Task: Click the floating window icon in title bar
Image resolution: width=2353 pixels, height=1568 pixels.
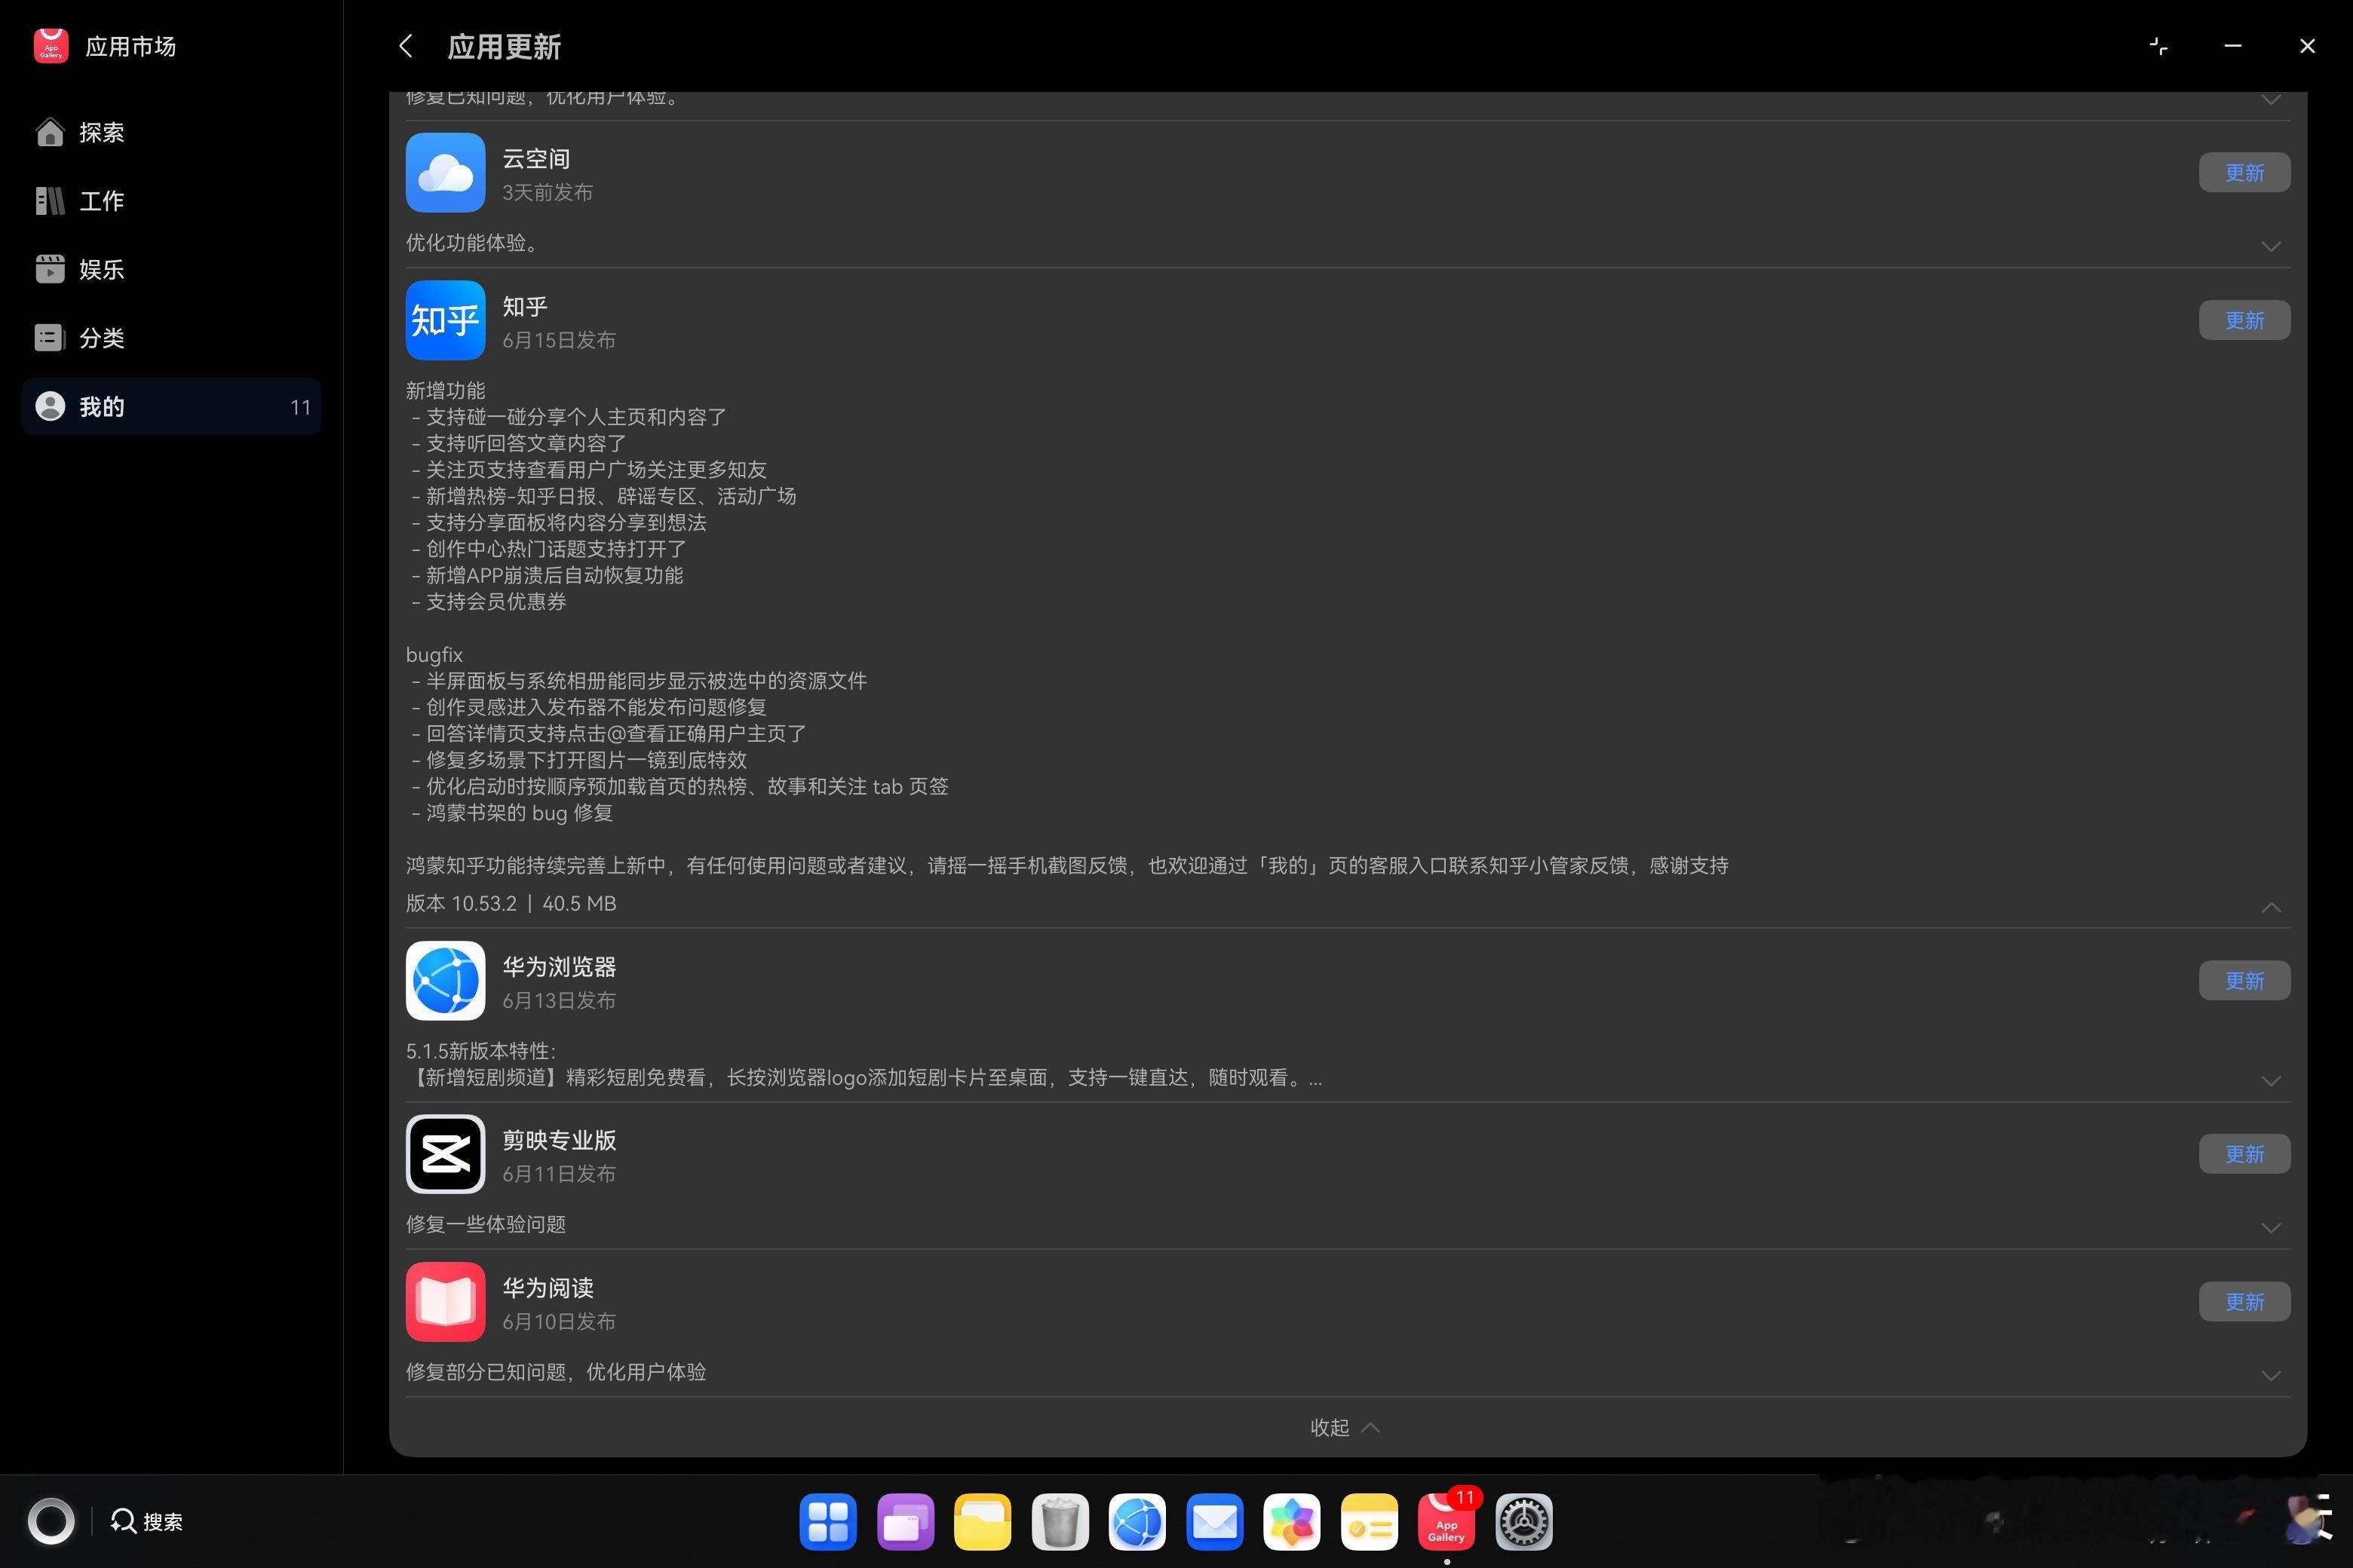Action: [2159, 46]
